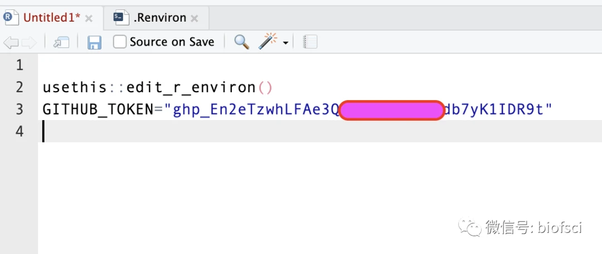The width and height of the screenshot is (602, 254).
Task: Click line number 3 in the gutter
Action: [x=20, y=109]
